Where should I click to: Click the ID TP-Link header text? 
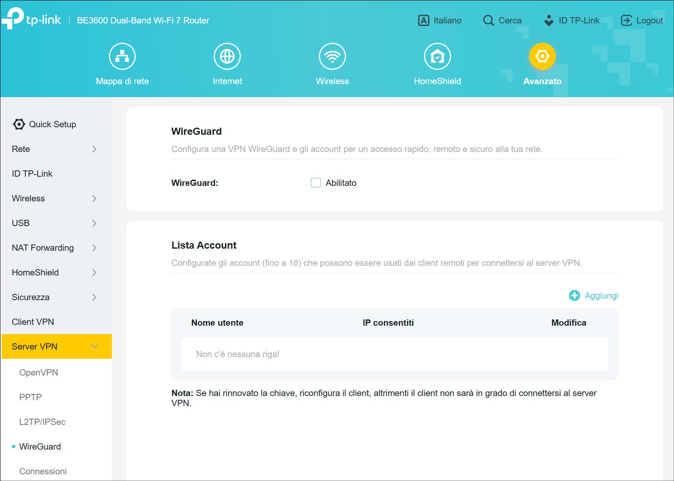tap(579, 20)
